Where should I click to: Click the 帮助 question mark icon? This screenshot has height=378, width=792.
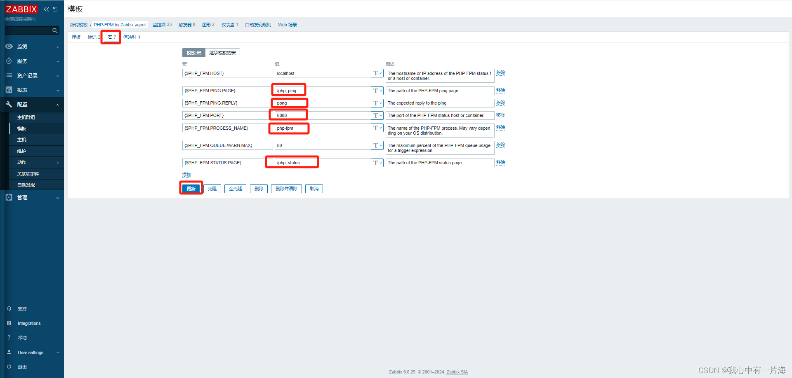(x=9, y=338)
